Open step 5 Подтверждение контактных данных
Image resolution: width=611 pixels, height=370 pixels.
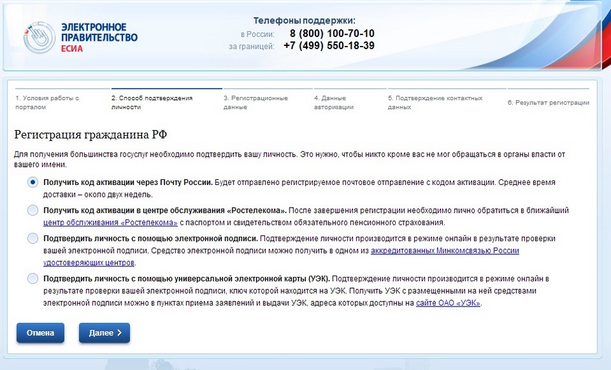coord(435,103)
